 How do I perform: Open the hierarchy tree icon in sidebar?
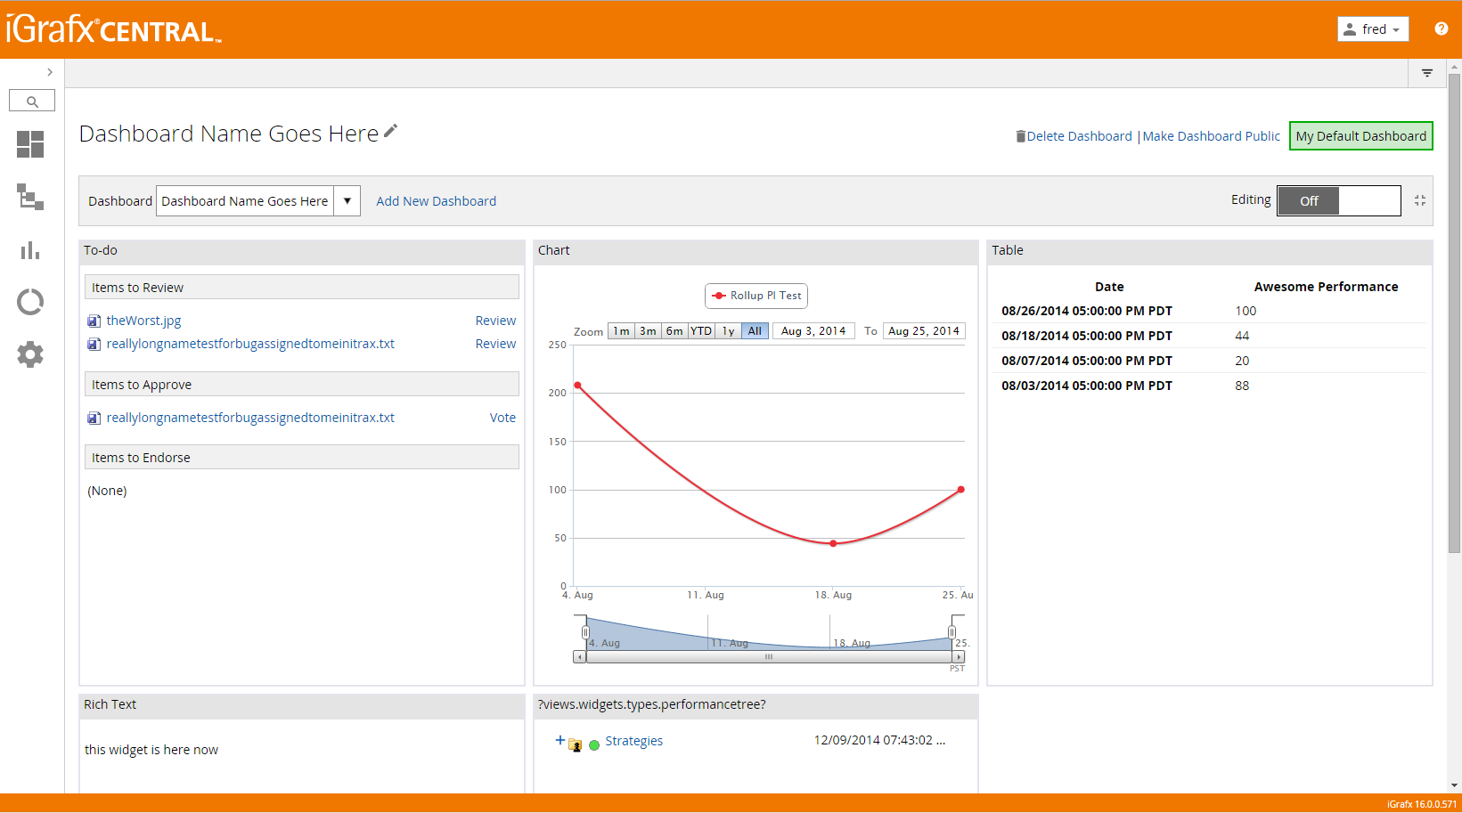coord(30,197)
